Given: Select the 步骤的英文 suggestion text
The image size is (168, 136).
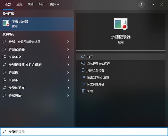Looking at the screenshot, I should point(17,88).
